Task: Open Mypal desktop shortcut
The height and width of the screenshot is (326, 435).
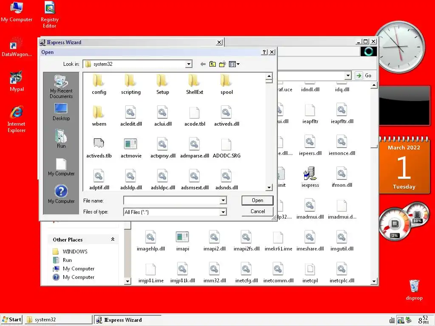Action: tap(17, 81)
